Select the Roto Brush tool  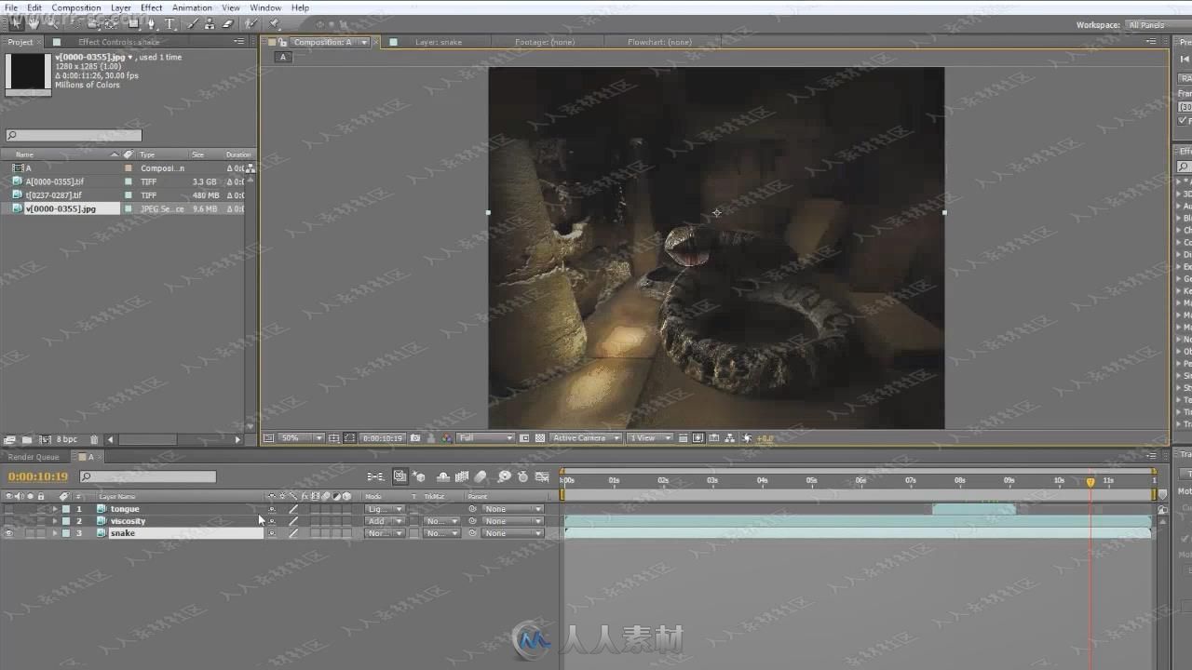[251, 23]
